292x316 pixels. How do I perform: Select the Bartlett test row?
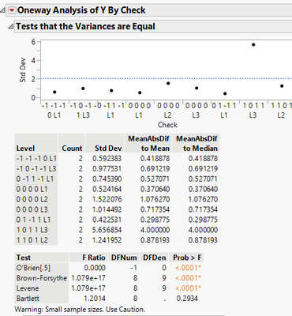109,299
